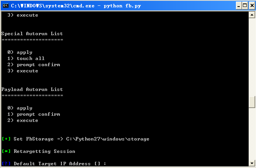Click the window title bar text
The height and width of the screenshot is (168, 256).
click(76, 6)
